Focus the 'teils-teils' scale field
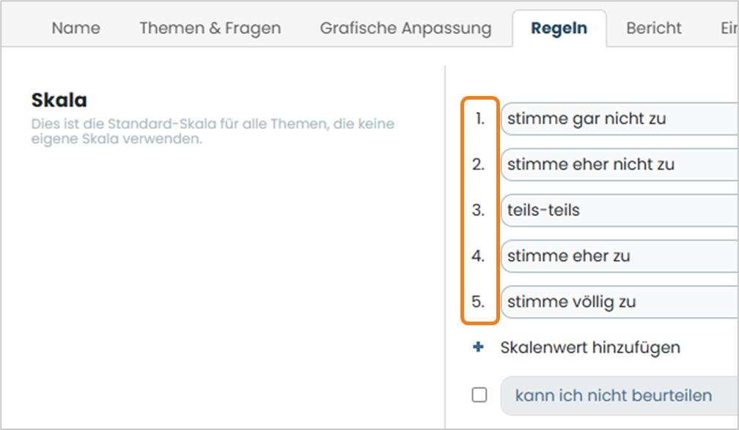 [x=619, y=210]
